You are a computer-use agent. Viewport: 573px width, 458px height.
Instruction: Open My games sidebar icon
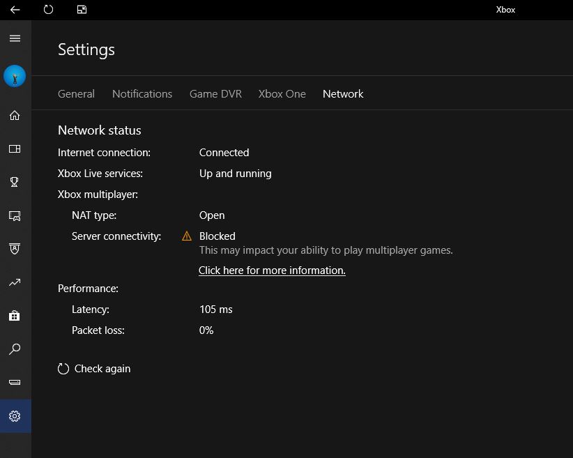point(15,148)
